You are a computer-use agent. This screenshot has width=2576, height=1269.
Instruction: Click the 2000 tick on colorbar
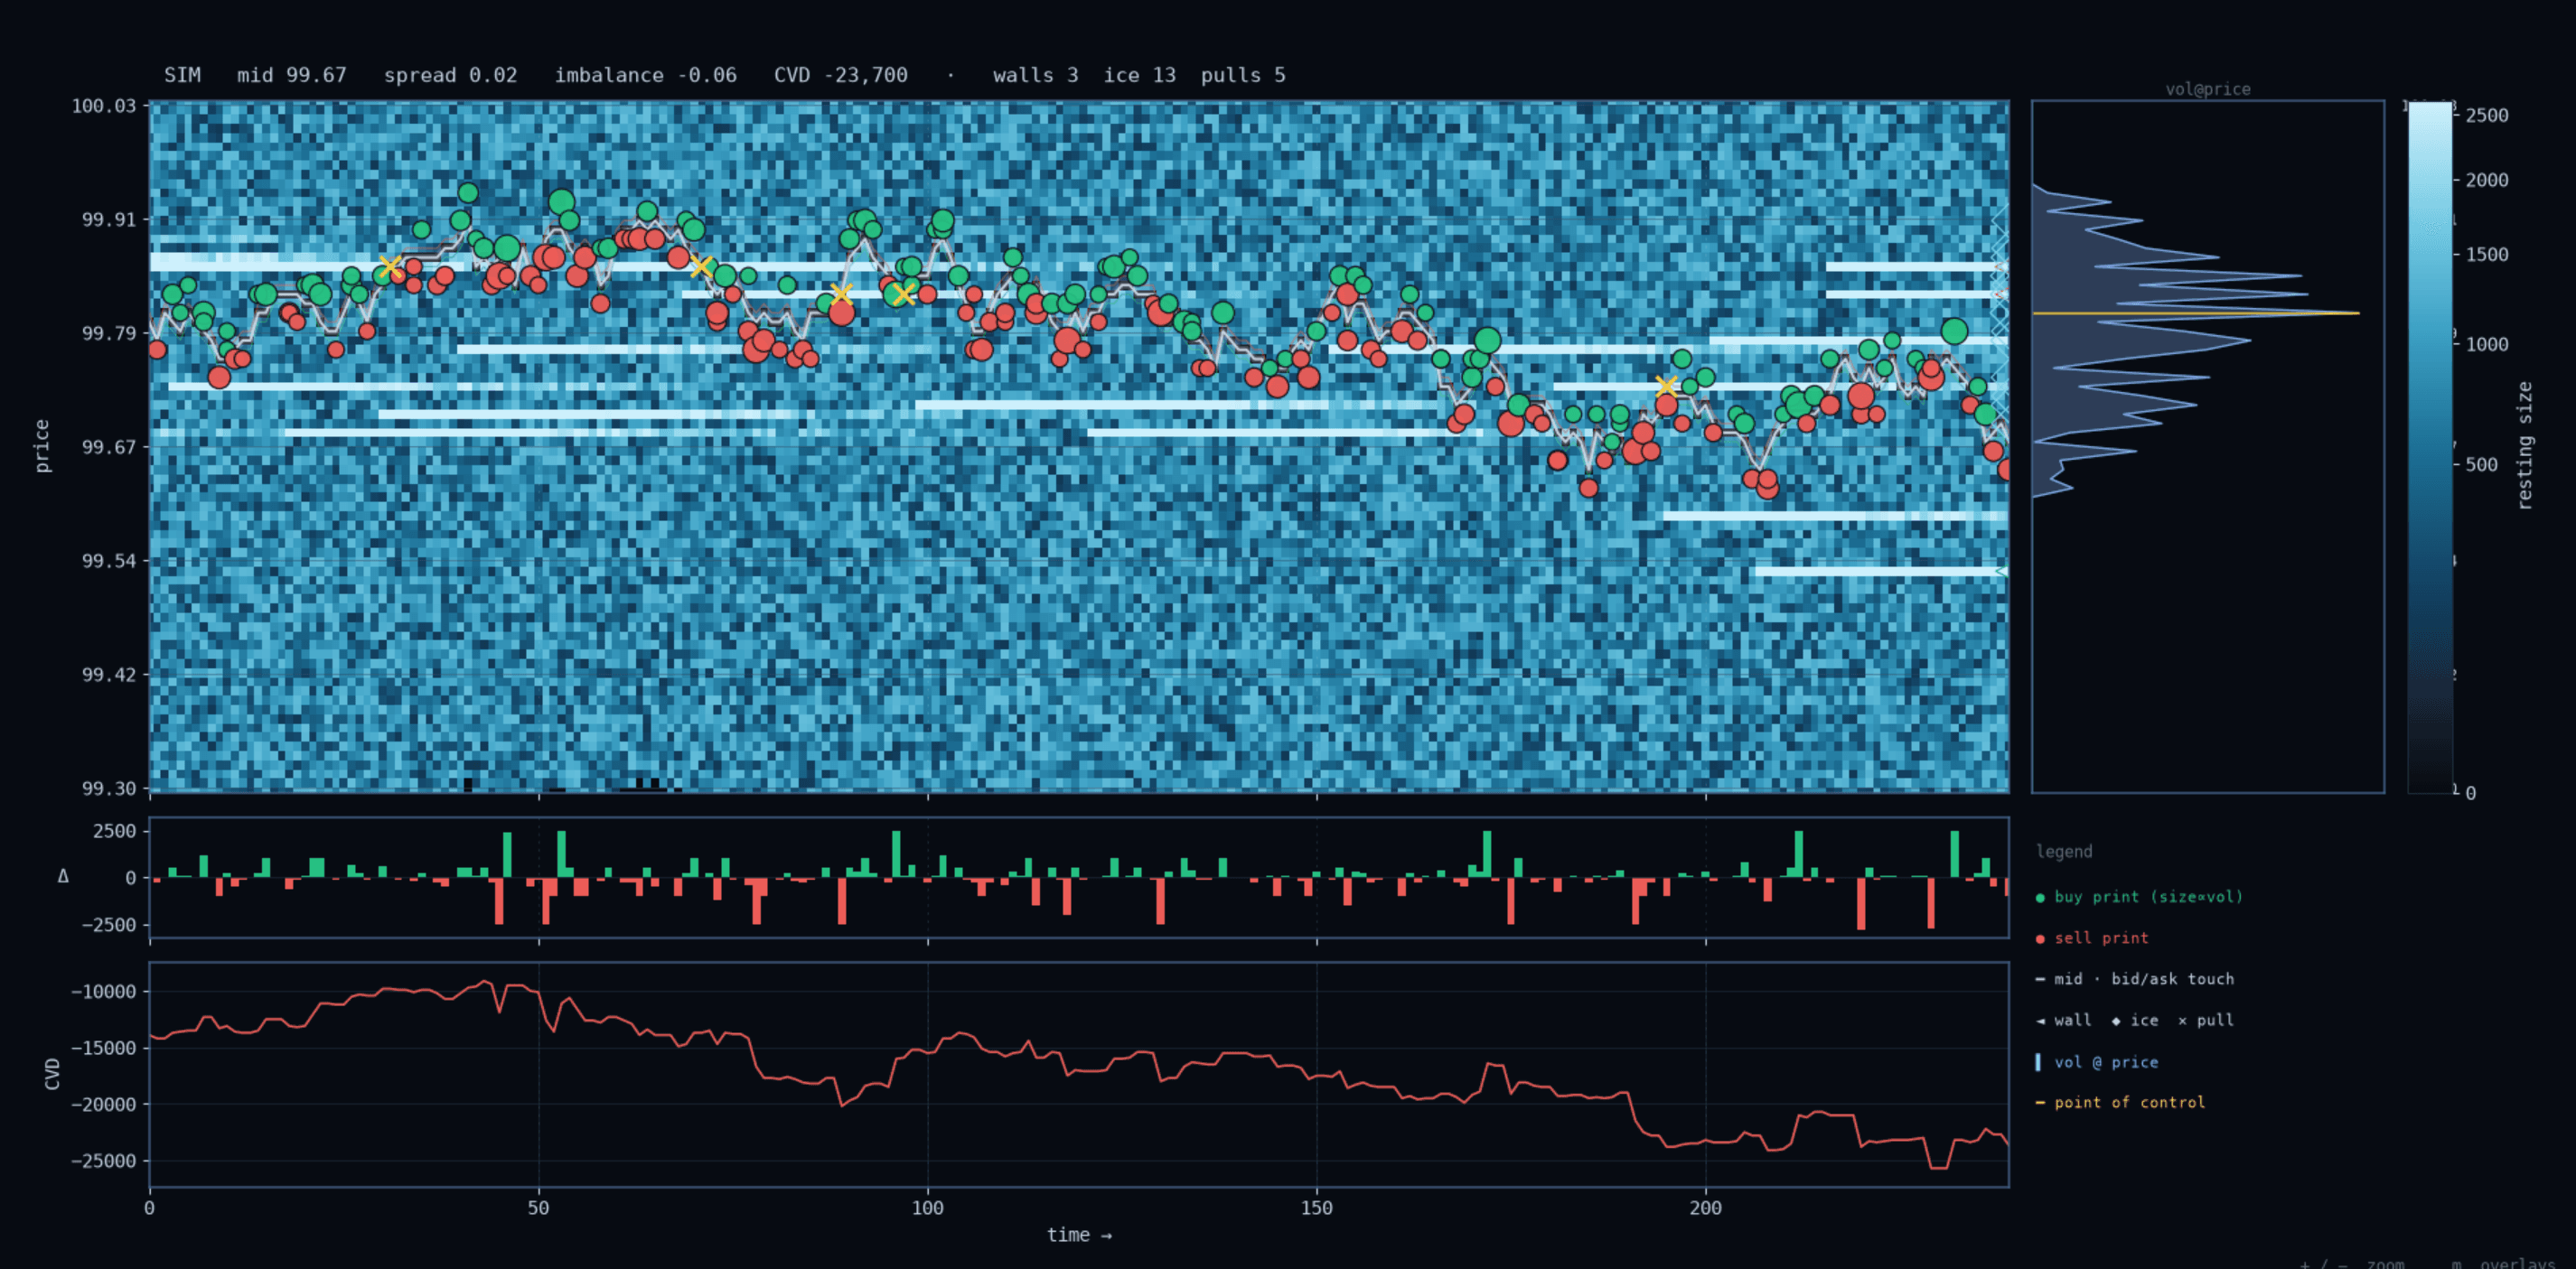click(x=2487, y=180)
